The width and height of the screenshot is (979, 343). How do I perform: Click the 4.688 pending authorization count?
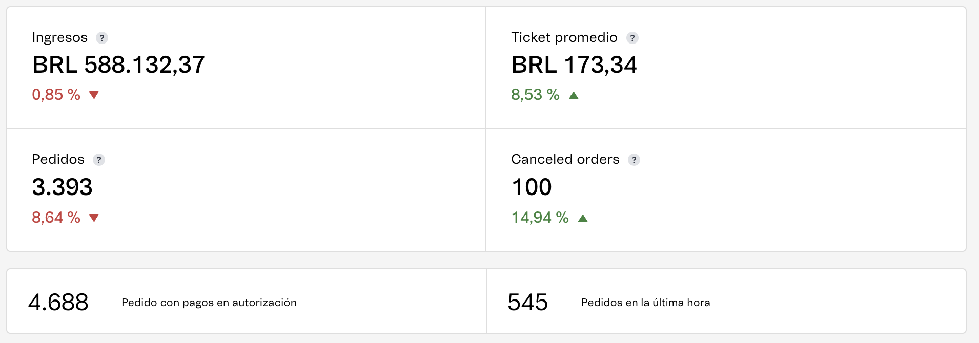[x=58, y=302]
